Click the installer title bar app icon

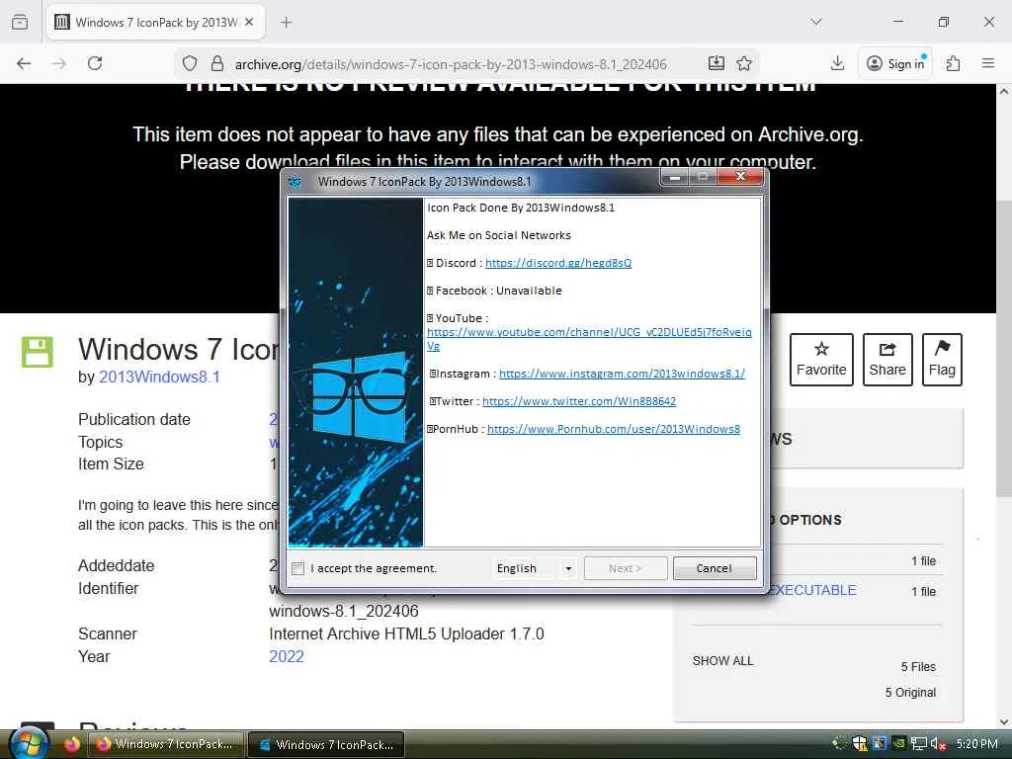295,182
